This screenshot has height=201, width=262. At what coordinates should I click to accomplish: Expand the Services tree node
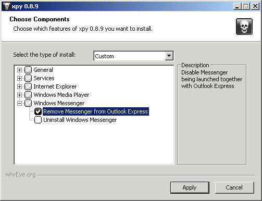(19, 78)
